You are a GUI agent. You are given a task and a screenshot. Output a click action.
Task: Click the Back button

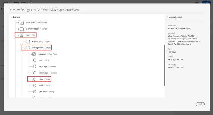pyautogui.click(x=200, y=104)
